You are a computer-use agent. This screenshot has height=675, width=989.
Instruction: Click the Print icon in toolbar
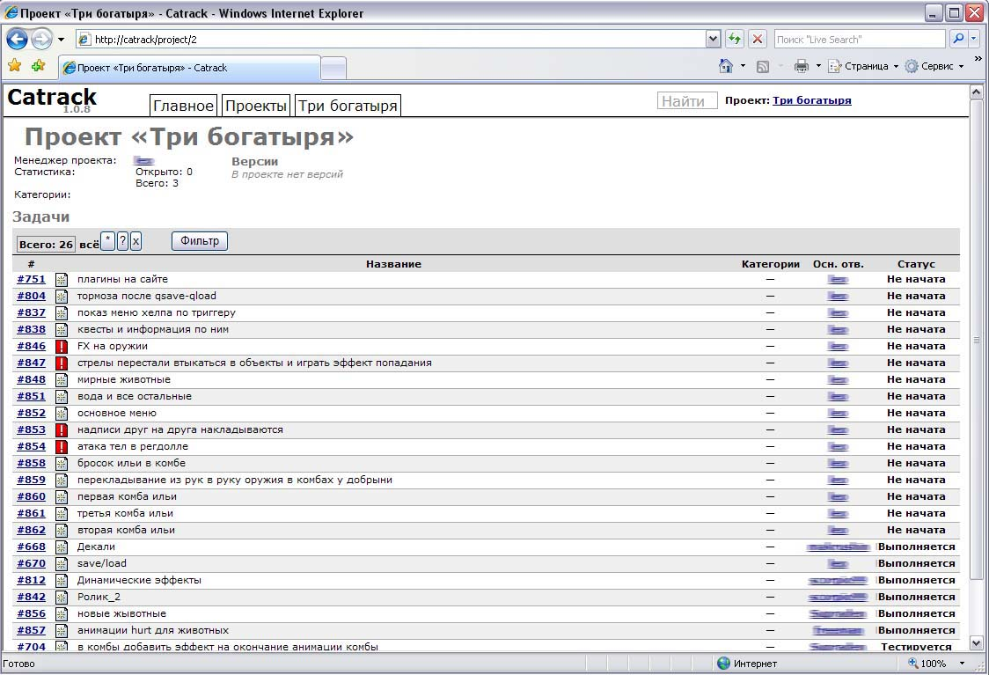pos(801,66)
